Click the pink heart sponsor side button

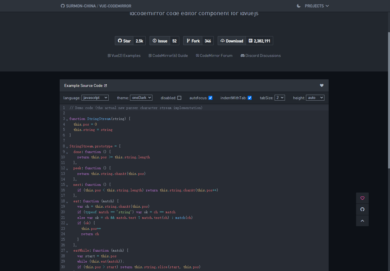click(362, 198)
